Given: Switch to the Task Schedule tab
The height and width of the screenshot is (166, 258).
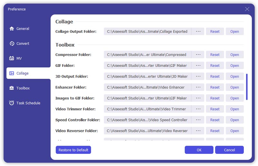Looking at the screenshot, I should point(28,103).
